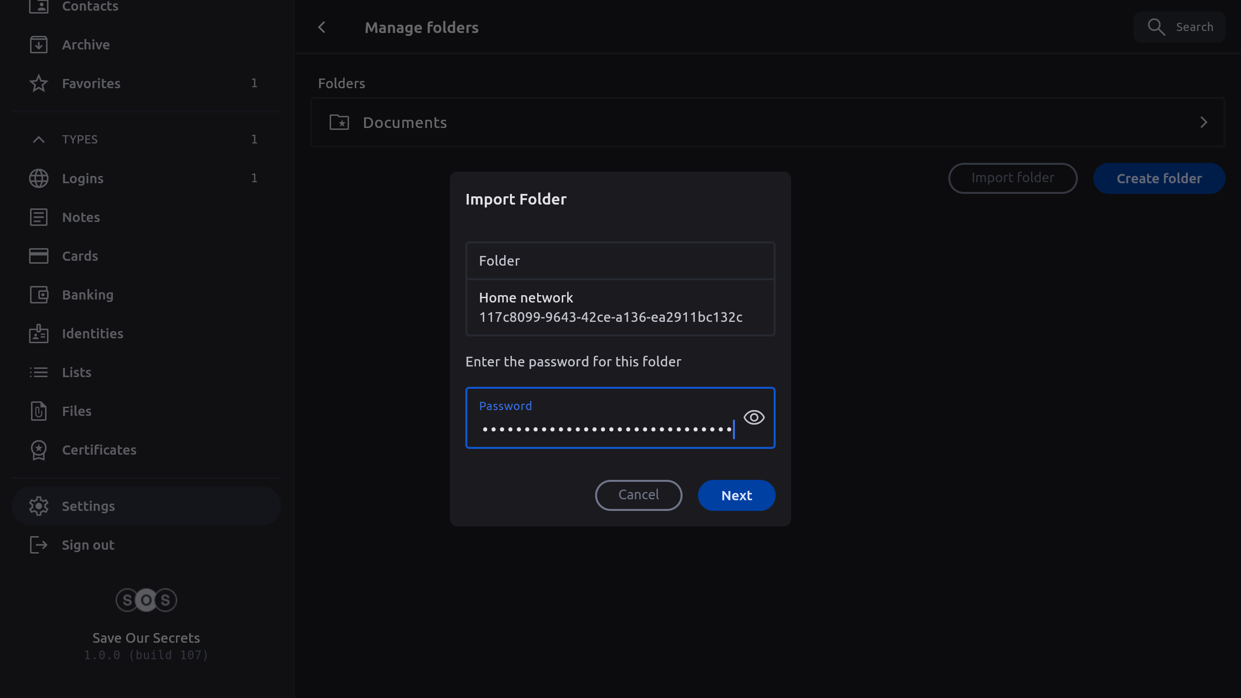Open the Archive menu item

(x=86, y=45)
